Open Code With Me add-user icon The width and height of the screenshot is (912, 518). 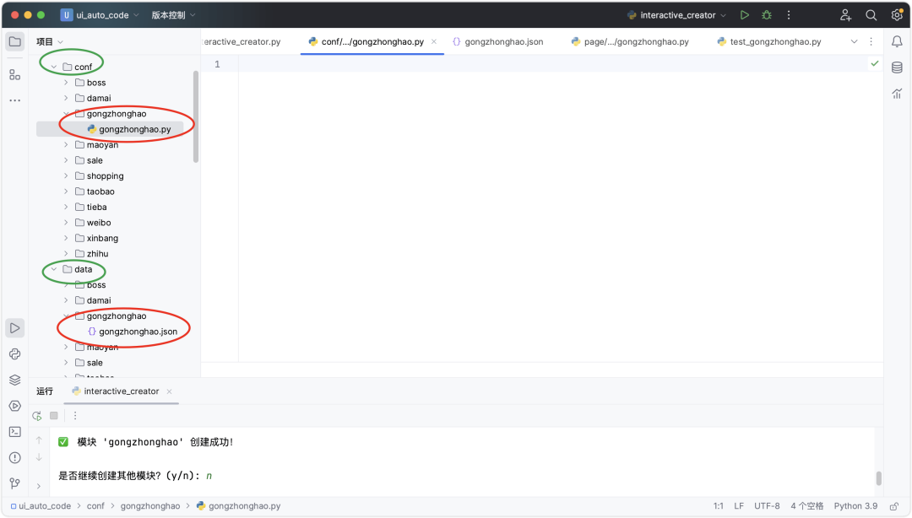coord(845,15)
